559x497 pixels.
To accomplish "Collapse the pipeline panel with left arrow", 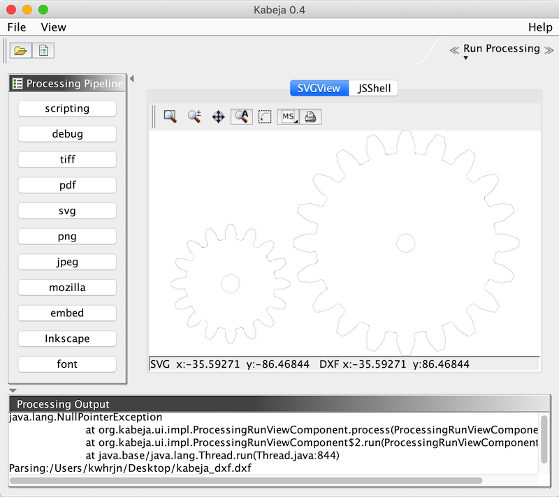I will pyautogui.click(x=132, y=79).
